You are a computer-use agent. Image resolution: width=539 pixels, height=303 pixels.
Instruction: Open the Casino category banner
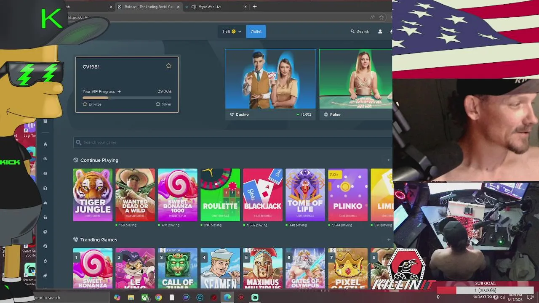click(x=270, y=85)
